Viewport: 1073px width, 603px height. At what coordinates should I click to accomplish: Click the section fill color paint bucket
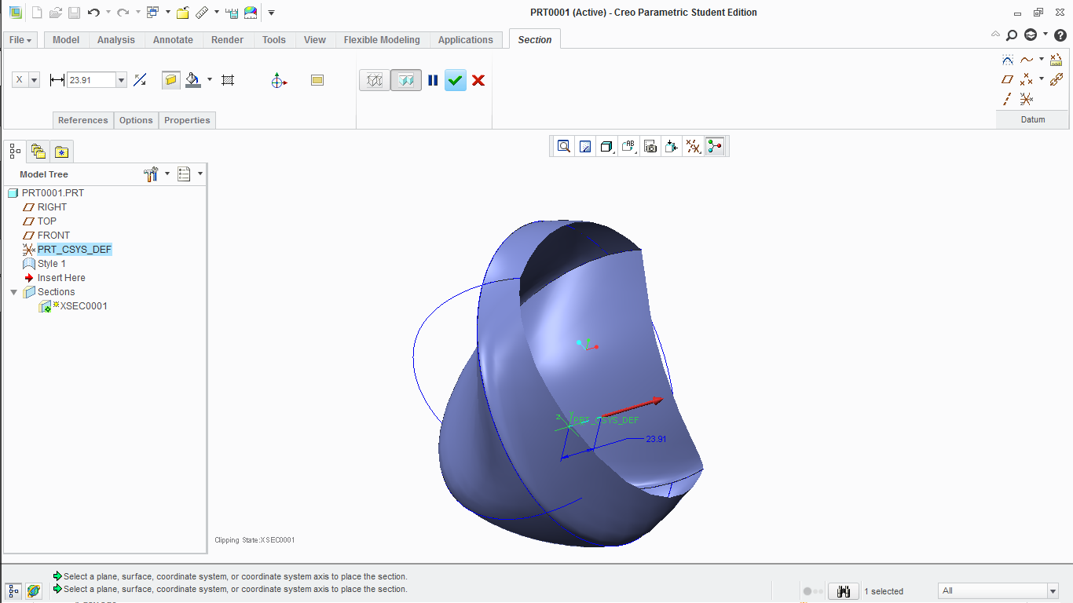click(193, 80)
